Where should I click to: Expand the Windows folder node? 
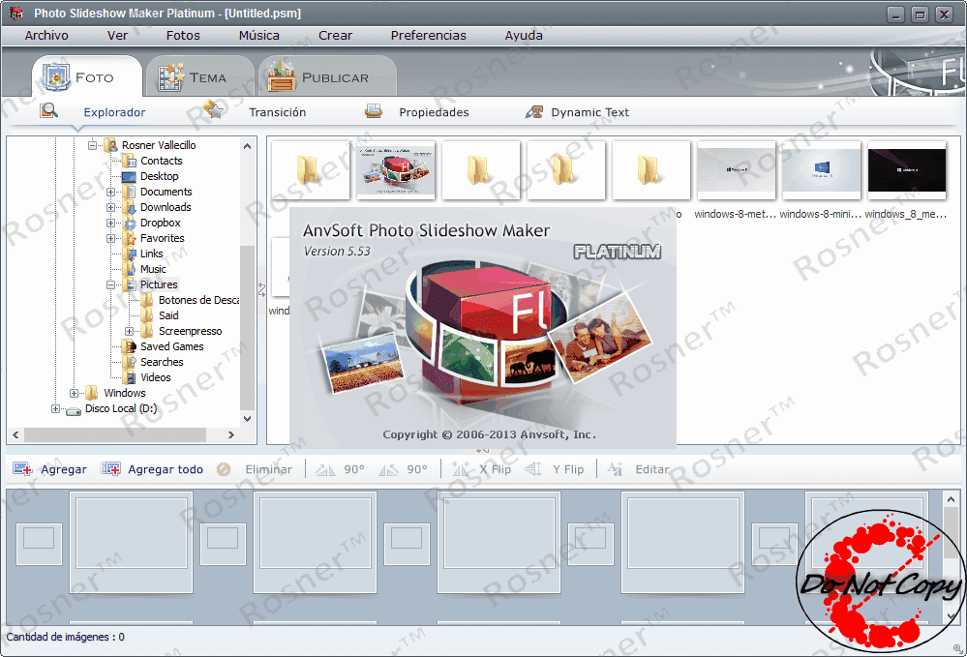click(x=74, y=393)
